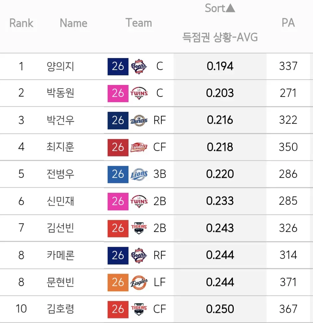Click the Bears logo in 카메론's row
This screenshot has width=313, height=323.
139,255
